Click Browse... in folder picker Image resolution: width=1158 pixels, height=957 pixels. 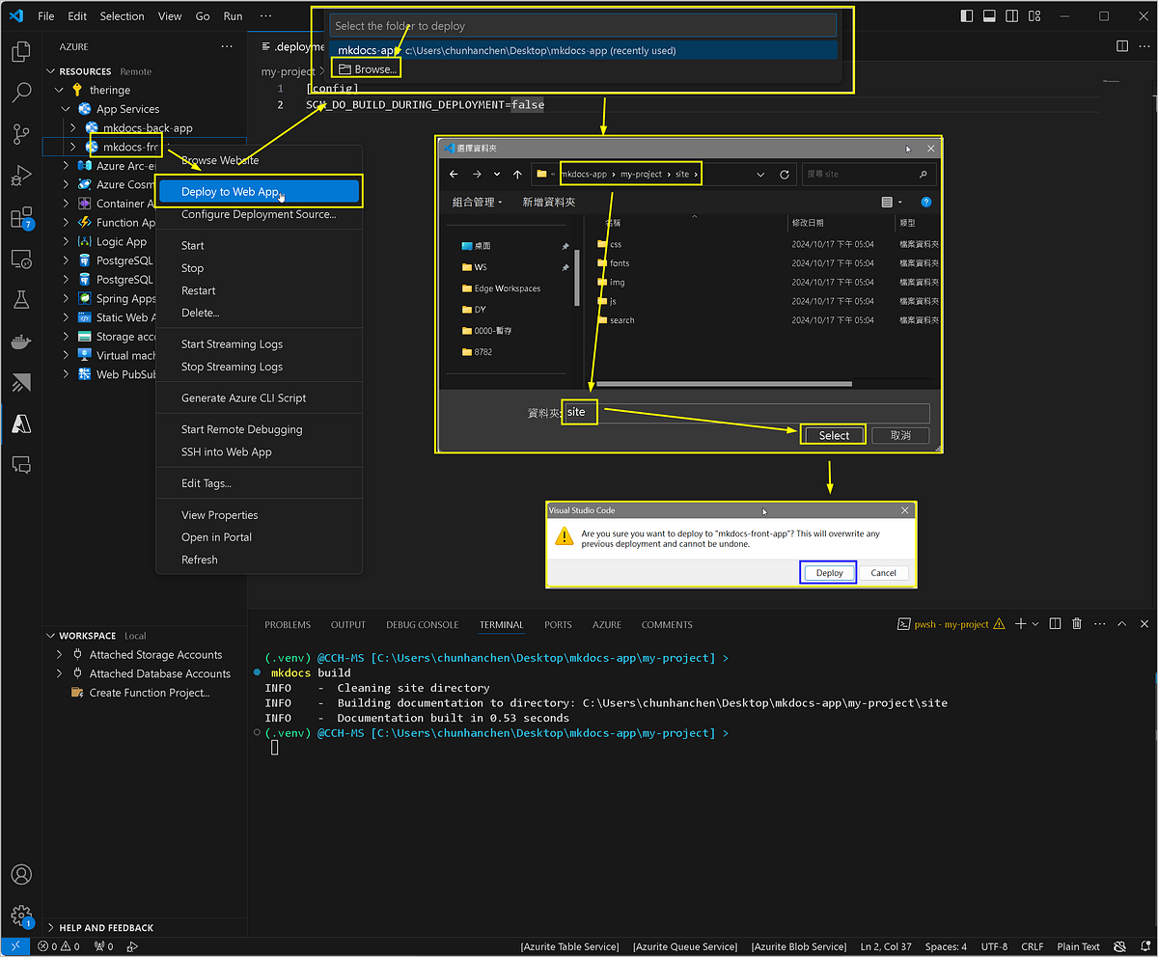367,69
